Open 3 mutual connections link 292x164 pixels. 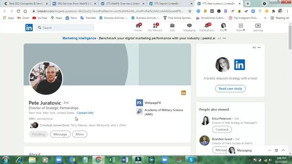tap(83, 125)
